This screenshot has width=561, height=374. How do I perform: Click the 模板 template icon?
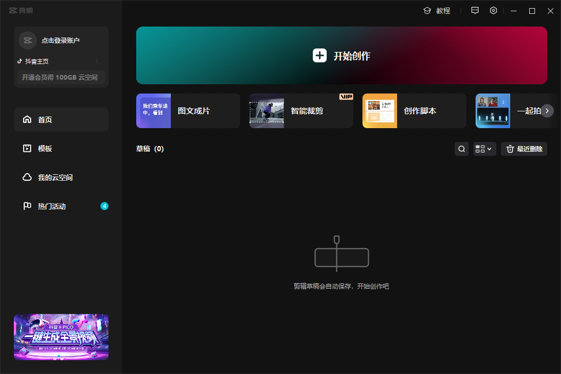click(x=27, y=148)
